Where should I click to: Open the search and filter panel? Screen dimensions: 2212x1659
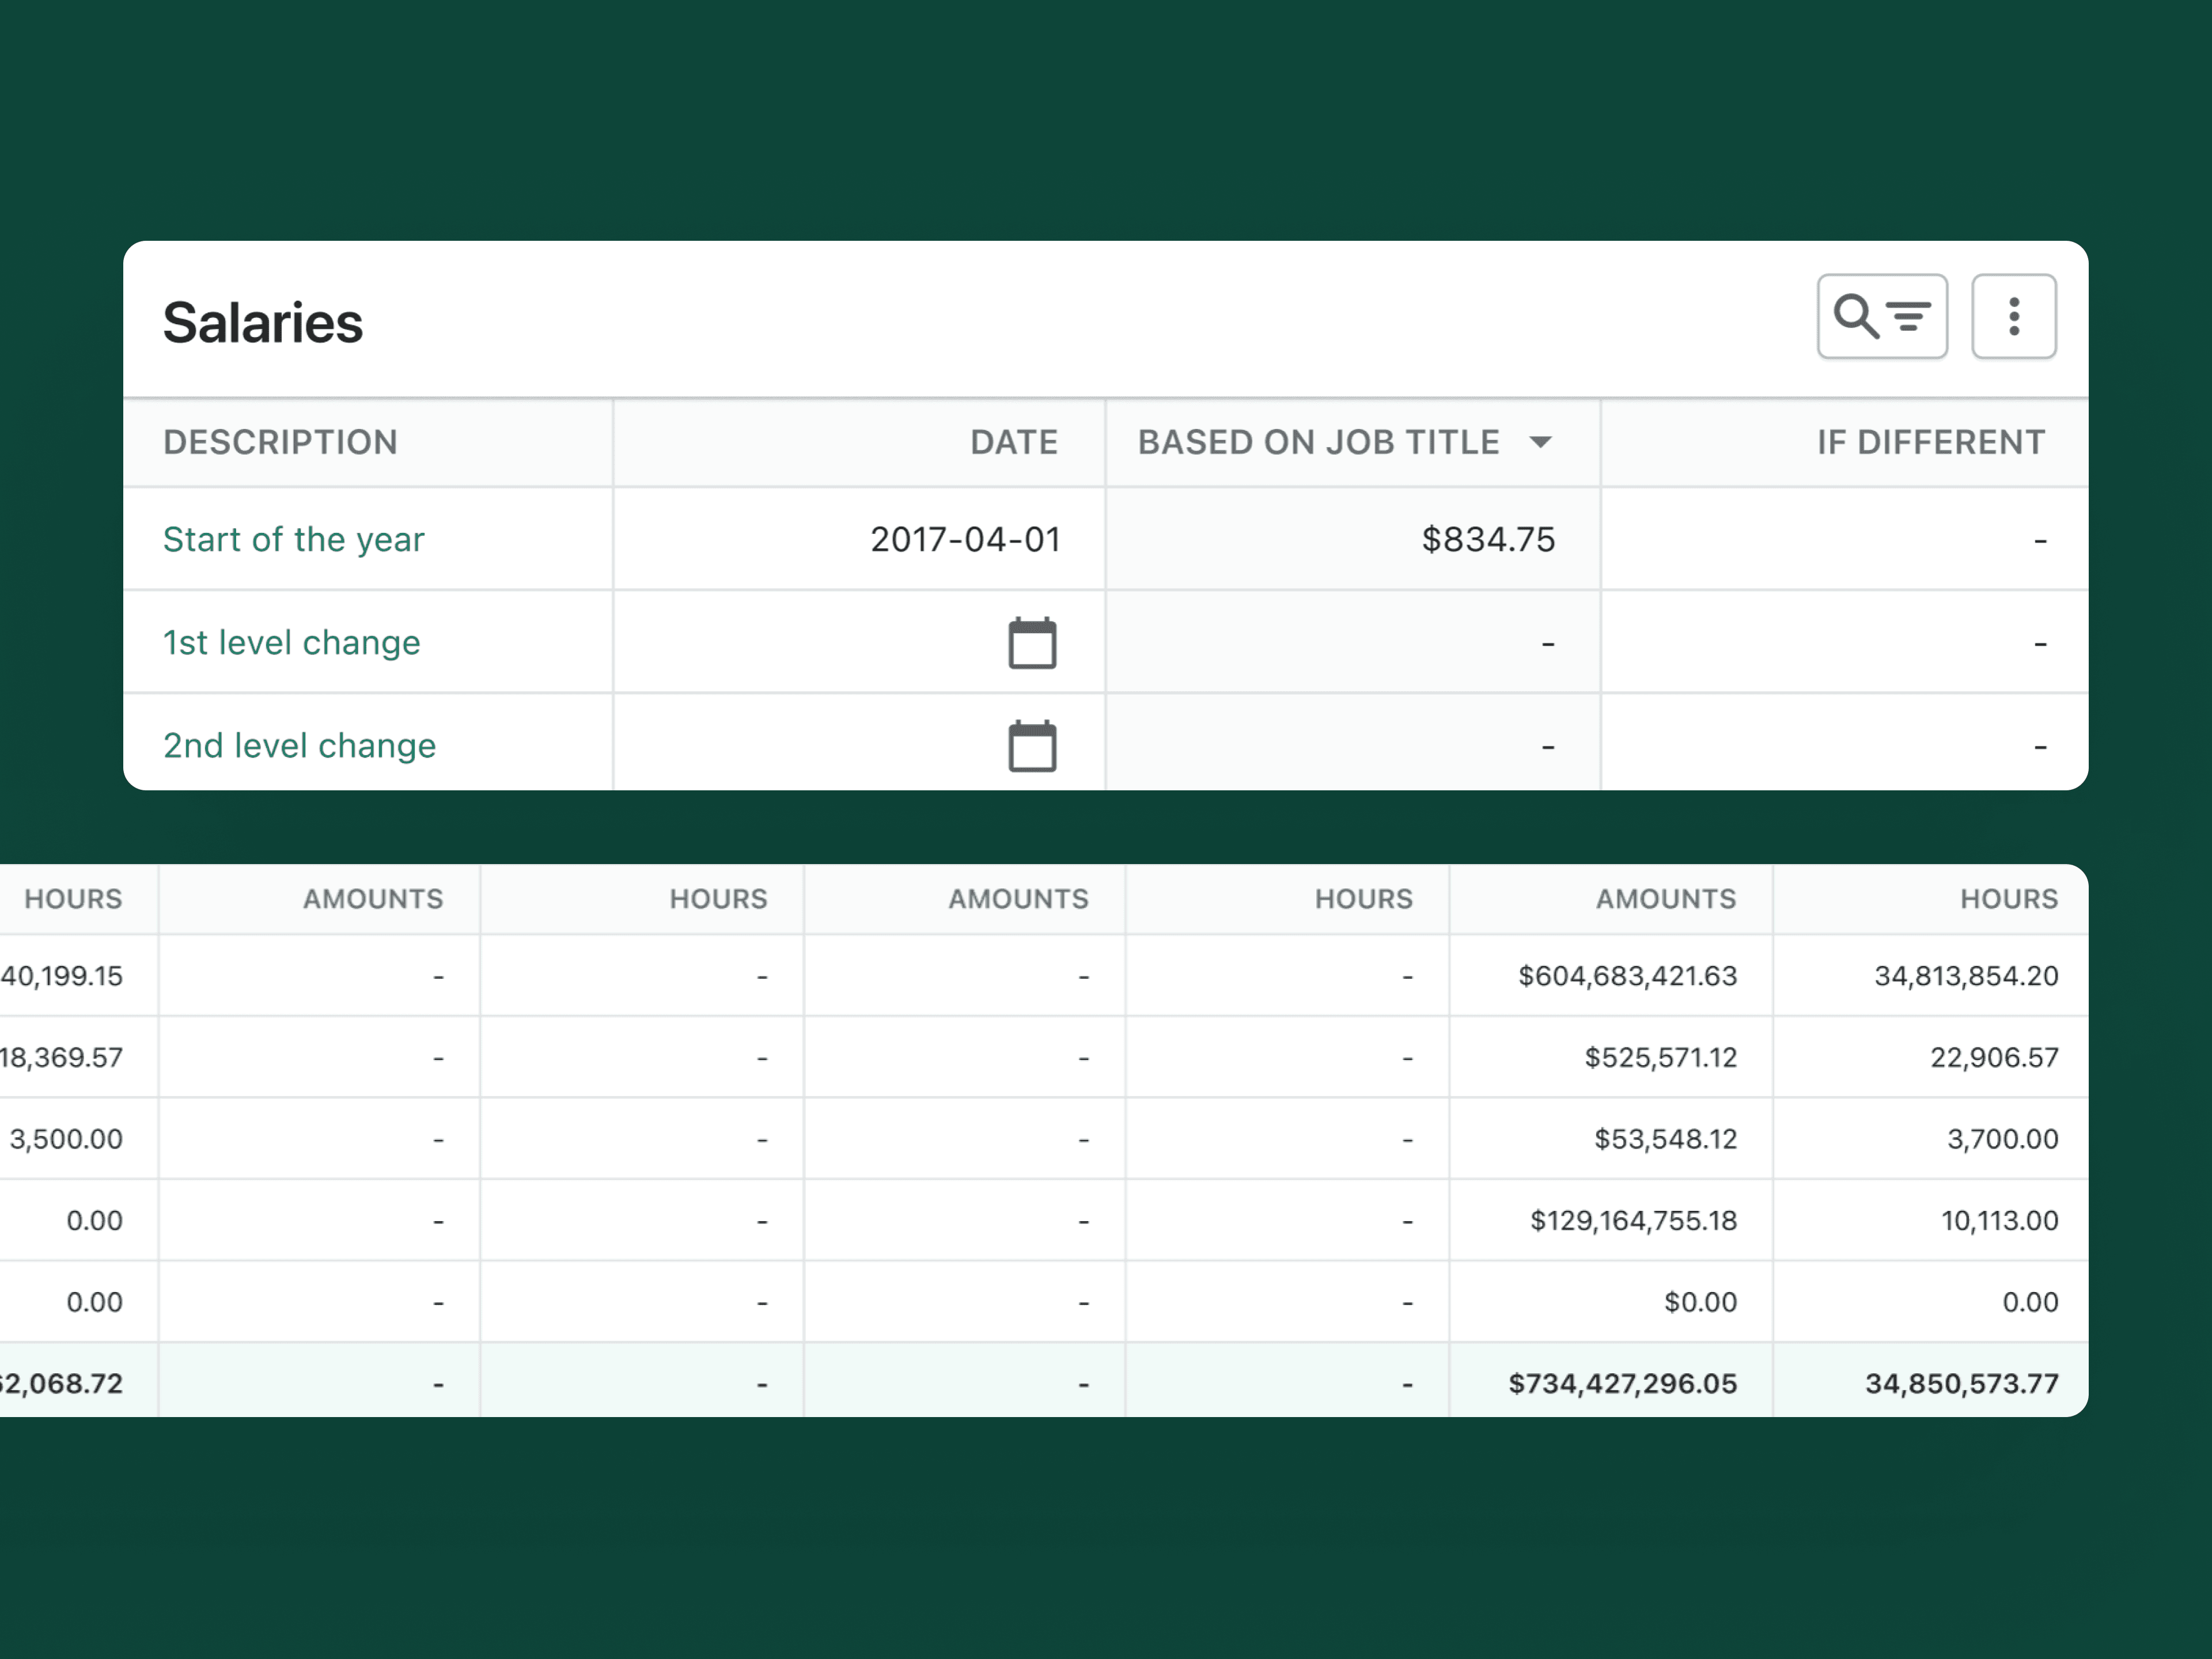[1881, 316]
